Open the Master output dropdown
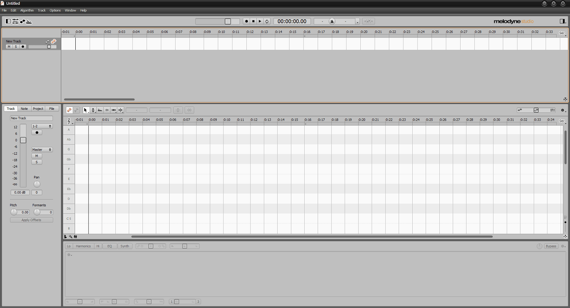 click(42, 150)
